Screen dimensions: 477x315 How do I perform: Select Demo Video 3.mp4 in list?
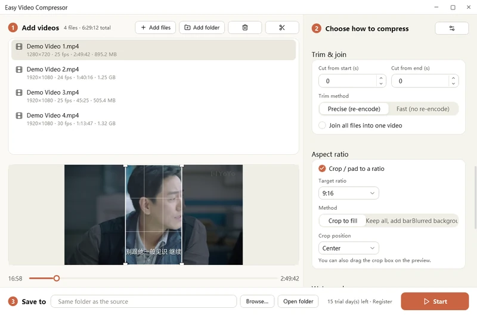click(154, 96)
